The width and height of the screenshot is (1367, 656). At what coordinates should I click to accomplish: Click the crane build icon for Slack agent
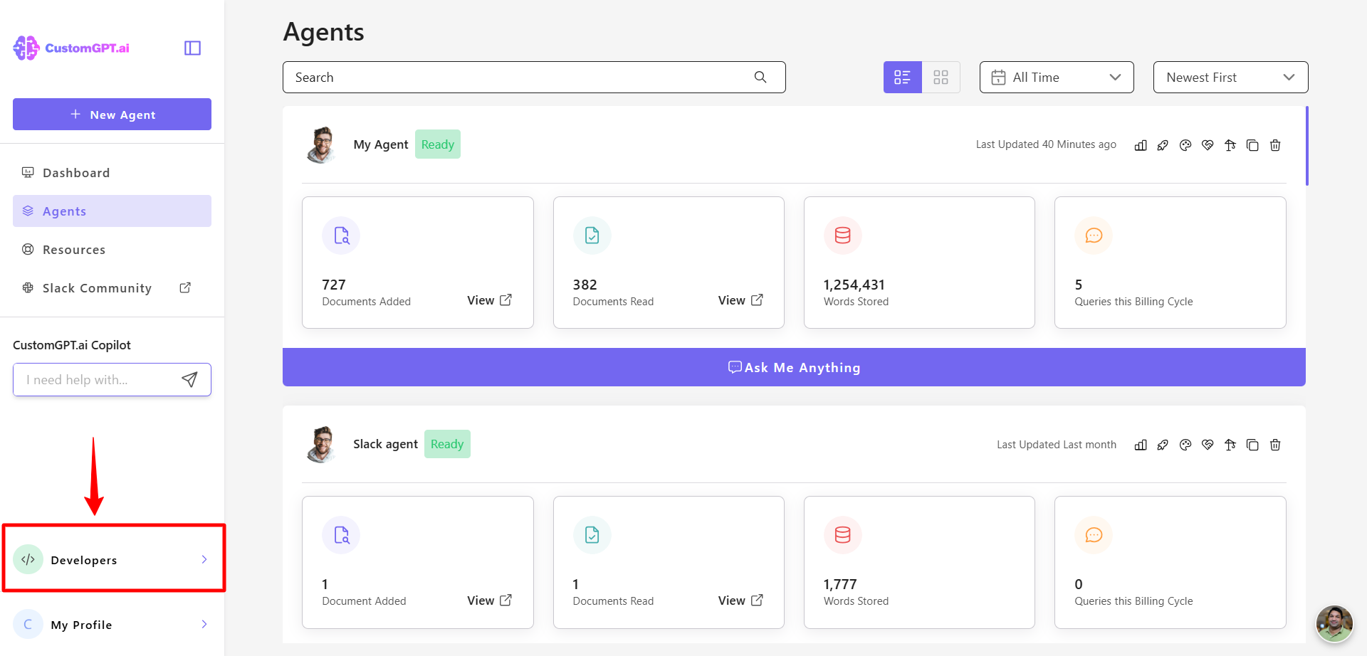1230,445
